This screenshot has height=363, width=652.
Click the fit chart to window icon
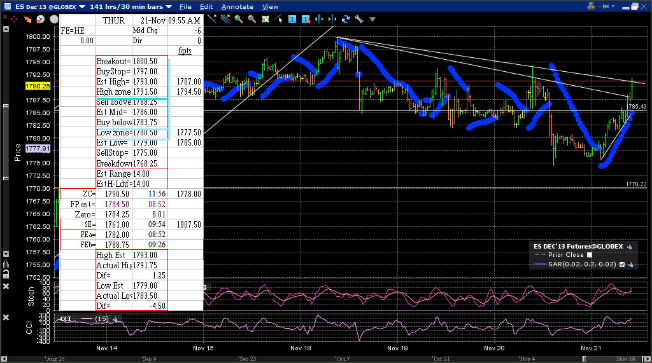point(266,18)
